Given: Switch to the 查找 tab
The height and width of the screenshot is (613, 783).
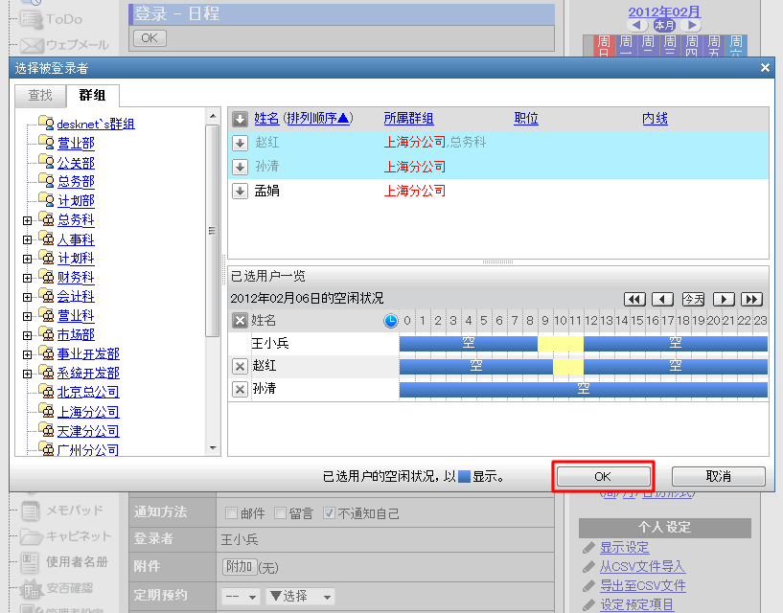Looking at the screenshot, I should tap(40, 95).
